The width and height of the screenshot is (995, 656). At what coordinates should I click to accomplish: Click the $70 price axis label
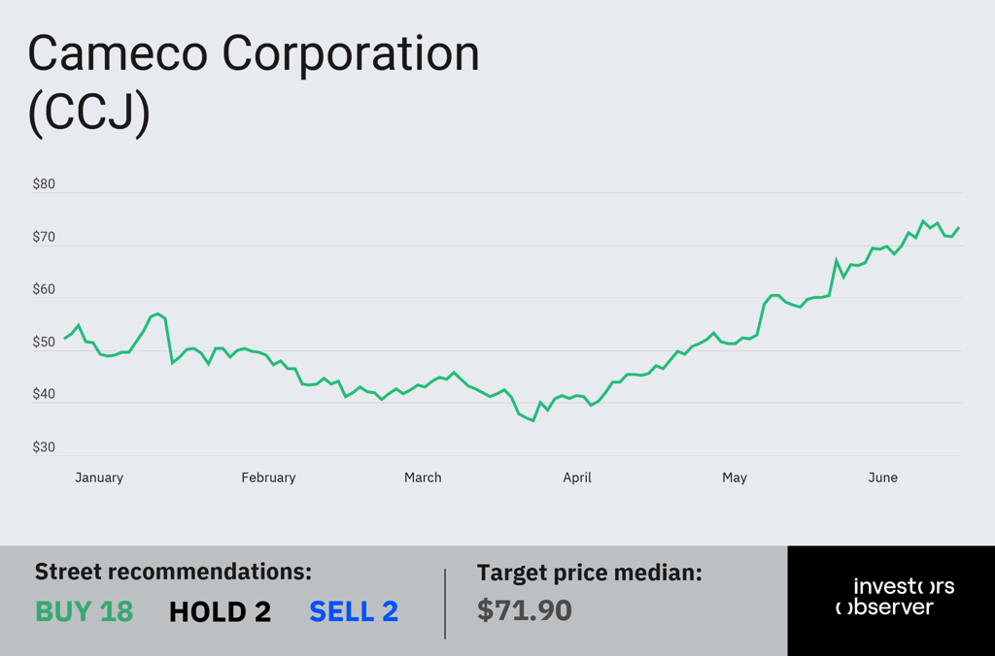(x=44, y=237)
